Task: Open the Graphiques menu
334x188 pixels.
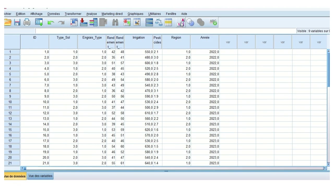Action: 135,14
